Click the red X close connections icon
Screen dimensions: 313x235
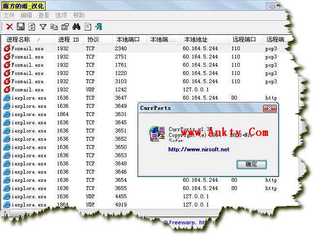pos(9,27)
